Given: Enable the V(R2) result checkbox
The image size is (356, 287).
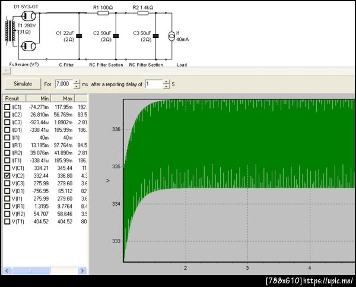Looking at the screenshot, I should pyautogui.click(x=8, y=214).
